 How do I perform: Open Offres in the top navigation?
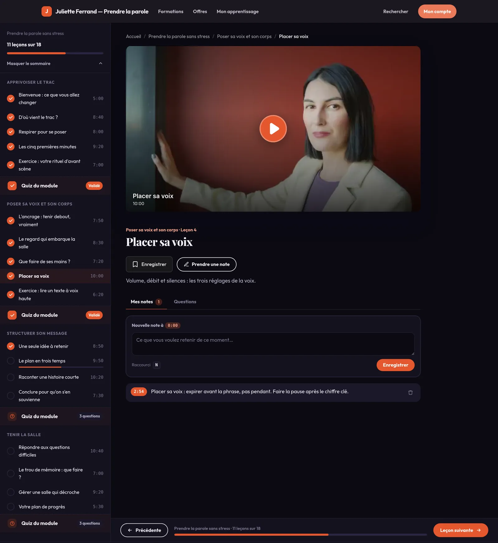[x=200, y=12]
